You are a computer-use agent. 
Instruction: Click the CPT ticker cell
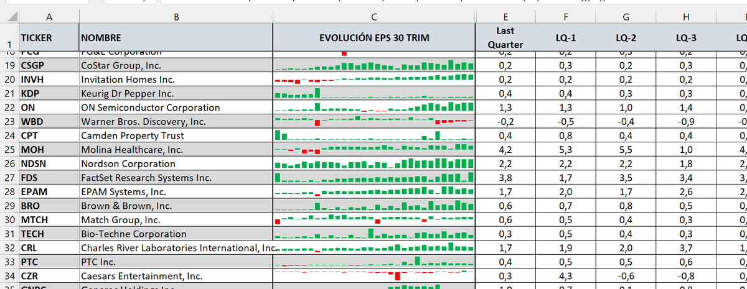pos(49,135)
